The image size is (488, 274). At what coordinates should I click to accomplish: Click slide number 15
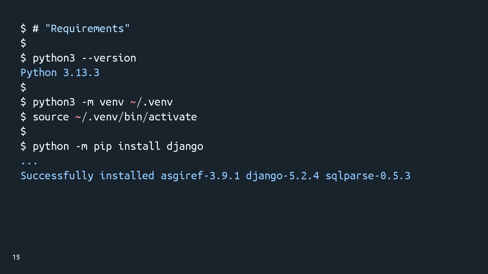point(16,257)
